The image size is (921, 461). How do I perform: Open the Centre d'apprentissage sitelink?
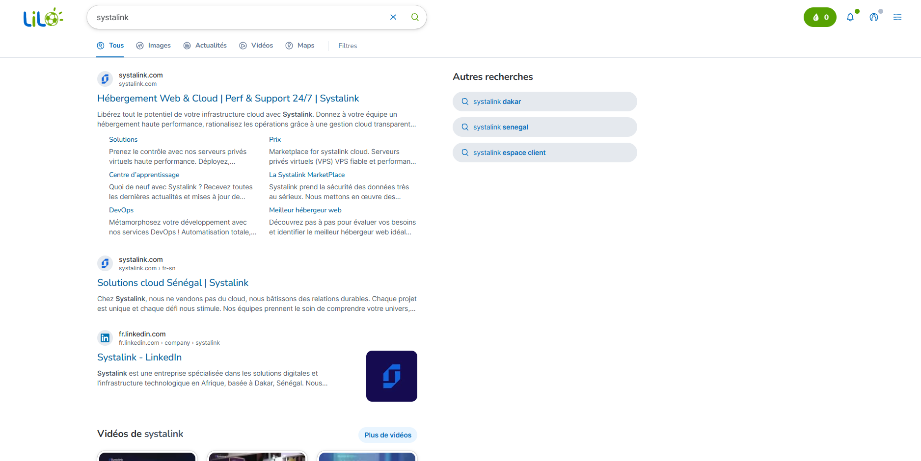click(x=144, y=175)
